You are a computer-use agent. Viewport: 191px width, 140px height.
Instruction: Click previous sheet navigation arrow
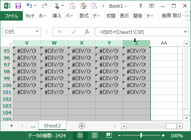pos(11,126)
